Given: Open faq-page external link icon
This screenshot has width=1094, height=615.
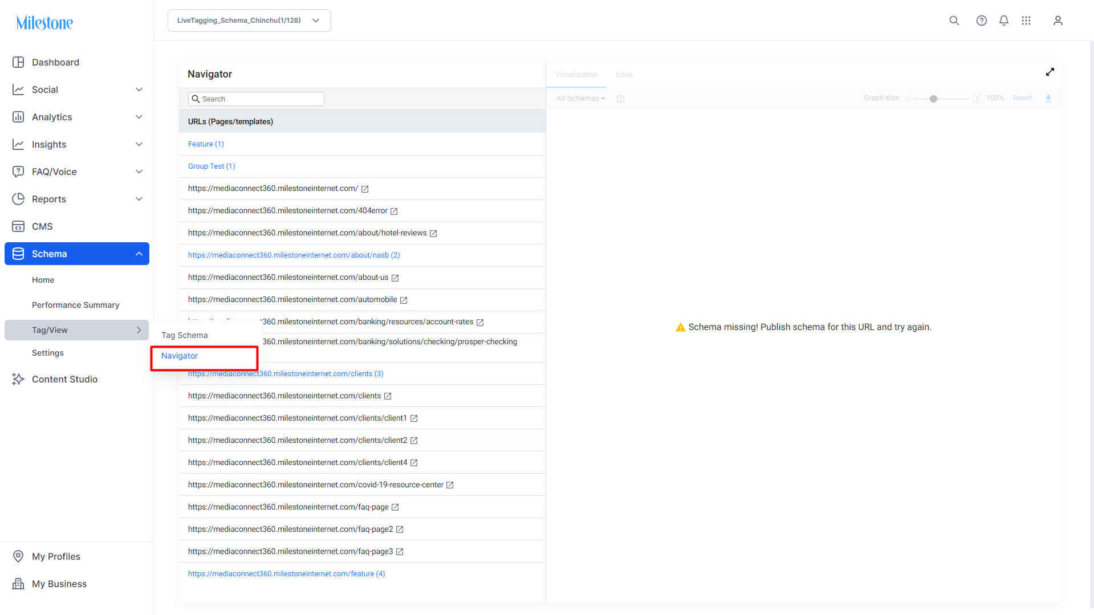Looking at the screenshot, I should (395, 508).
